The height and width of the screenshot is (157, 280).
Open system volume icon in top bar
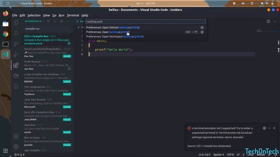267,3
